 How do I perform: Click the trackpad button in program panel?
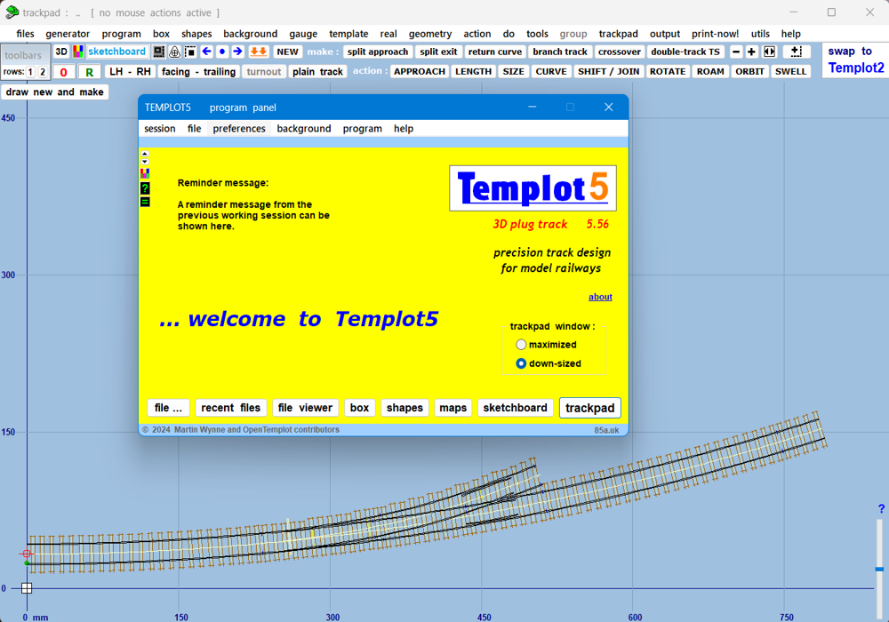pos(589,408)
